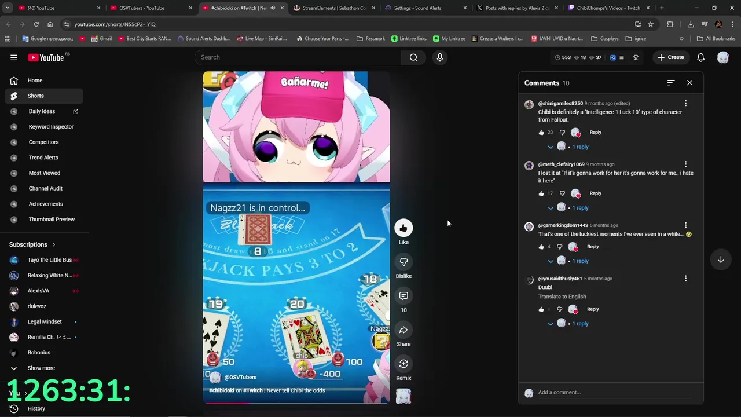This screenshot has width=741, height=417.
Task: Reply to shinigamileo8250's comment
Action: (595, 133)
